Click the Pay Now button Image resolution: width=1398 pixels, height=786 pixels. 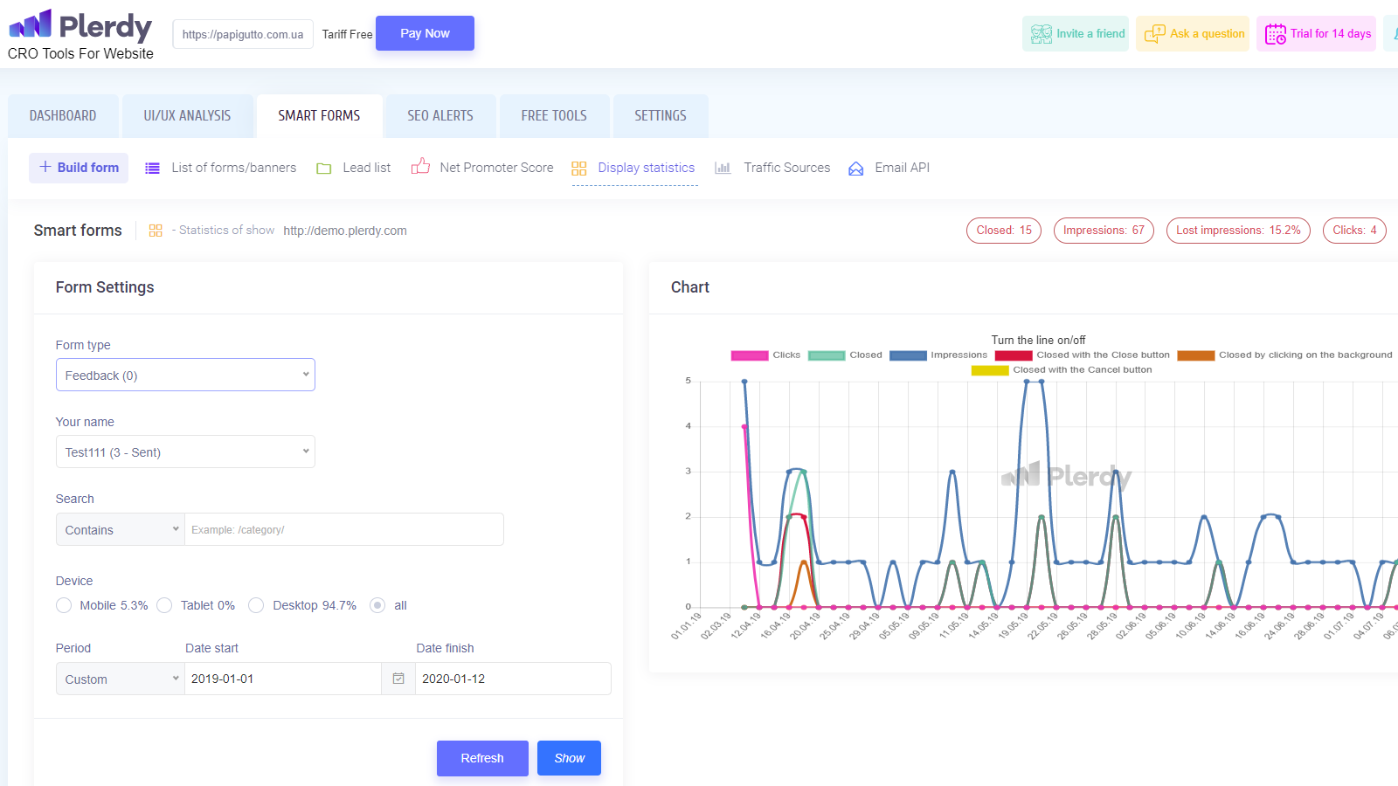coord(425,33)
